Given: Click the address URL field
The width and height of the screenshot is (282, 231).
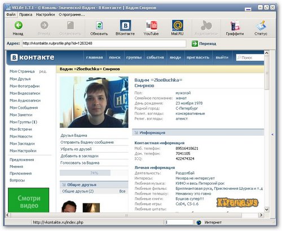Looking at the screenshot, I should (104, 43).
